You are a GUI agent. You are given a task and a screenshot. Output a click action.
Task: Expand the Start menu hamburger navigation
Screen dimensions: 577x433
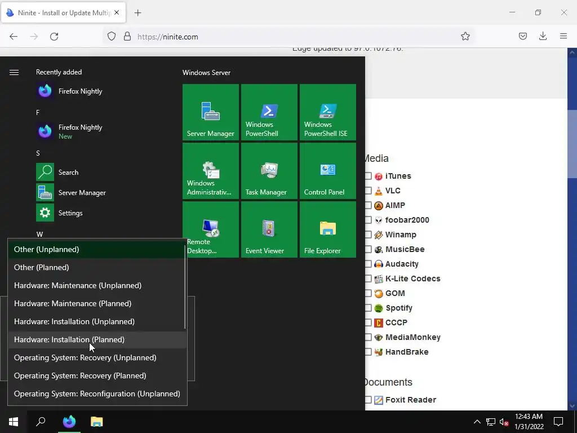coord(14,72)
